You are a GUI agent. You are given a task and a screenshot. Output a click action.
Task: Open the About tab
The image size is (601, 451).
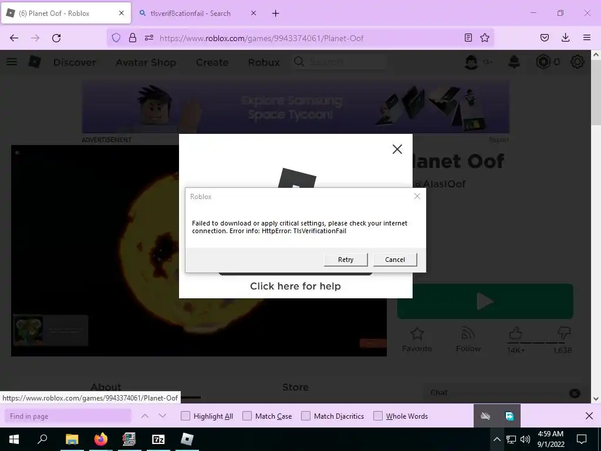point(106,387)
